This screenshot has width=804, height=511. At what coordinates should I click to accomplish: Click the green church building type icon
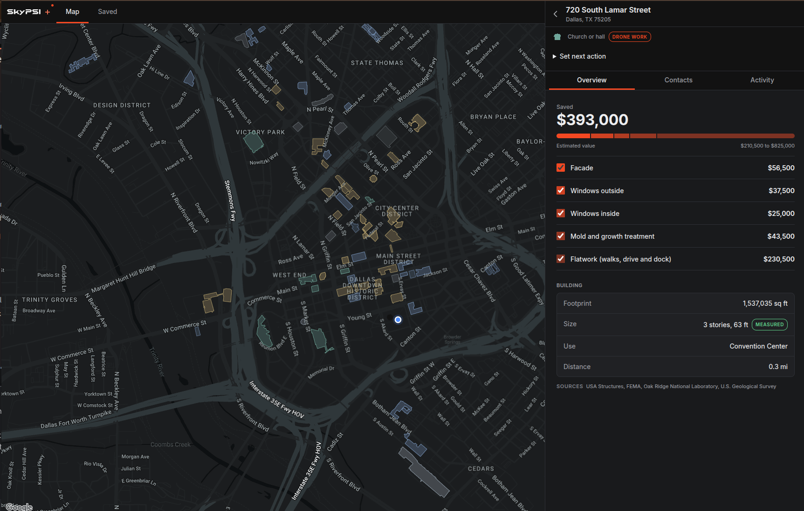coord(557,37)
